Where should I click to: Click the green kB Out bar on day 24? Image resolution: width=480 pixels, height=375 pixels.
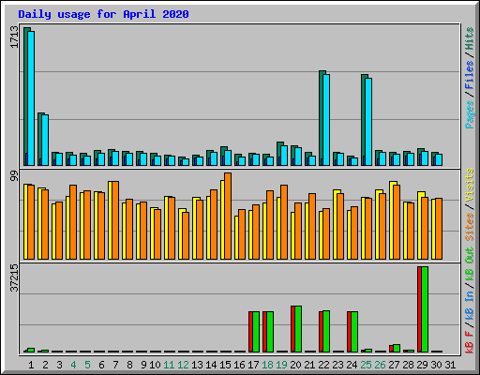(354, 332)
